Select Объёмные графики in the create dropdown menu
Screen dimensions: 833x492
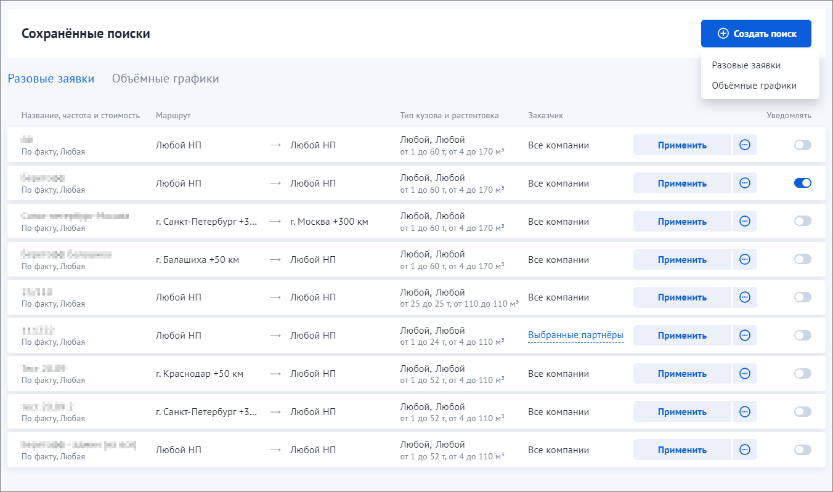tap(754, 86)
